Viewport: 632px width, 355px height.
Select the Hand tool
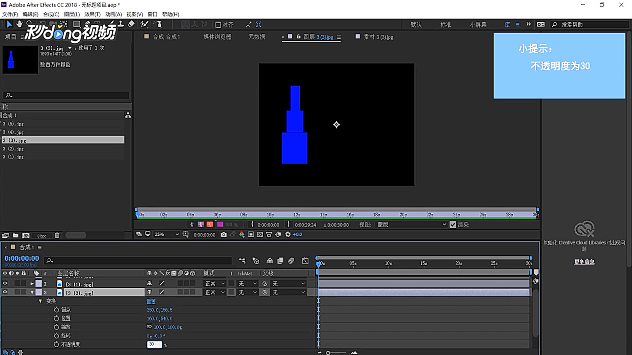pos(19,24)
